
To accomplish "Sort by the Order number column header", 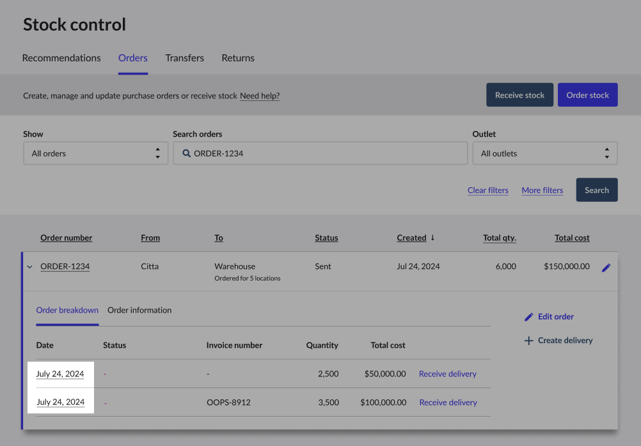I will pyautogui.click(x=67, y=238).
